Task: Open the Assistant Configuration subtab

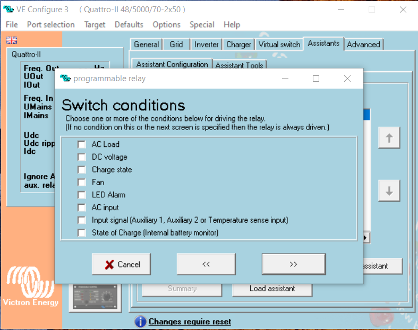Action: (172, 64)
